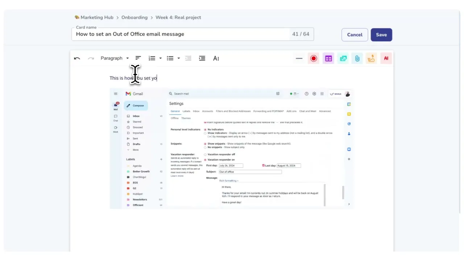Click the redo arrow in the editor toolbar
This screenshot has width=464, height=261.
[x=91, y=58]
